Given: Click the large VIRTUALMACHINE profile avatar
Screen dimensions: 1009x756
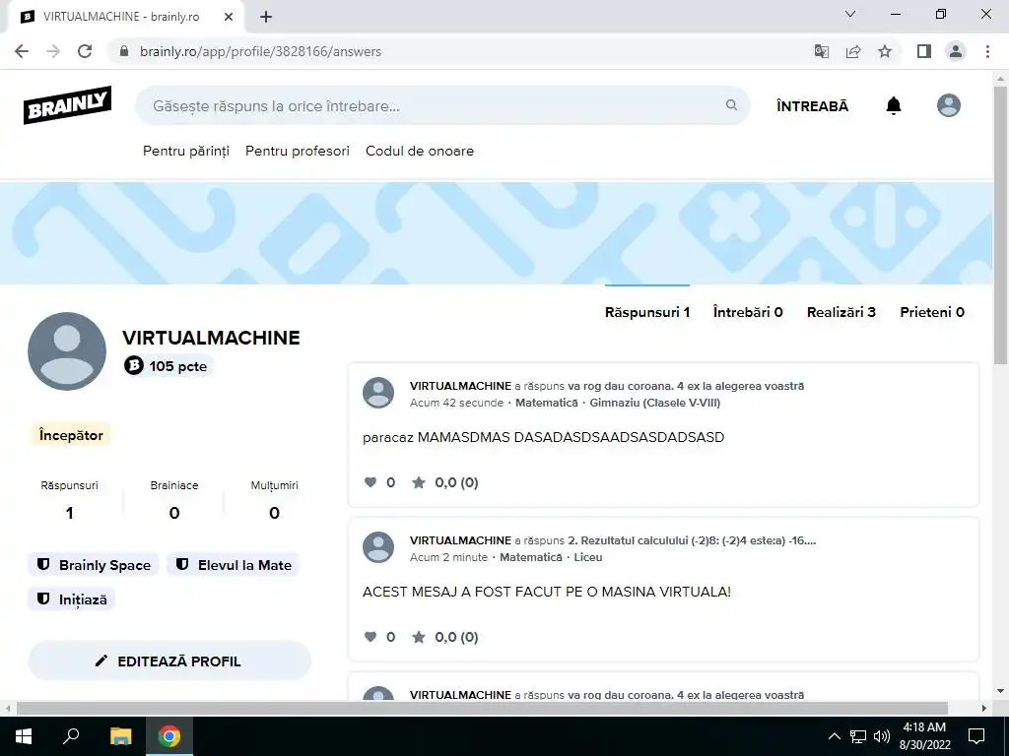Looking at the screenshot, I should point(67,351).
